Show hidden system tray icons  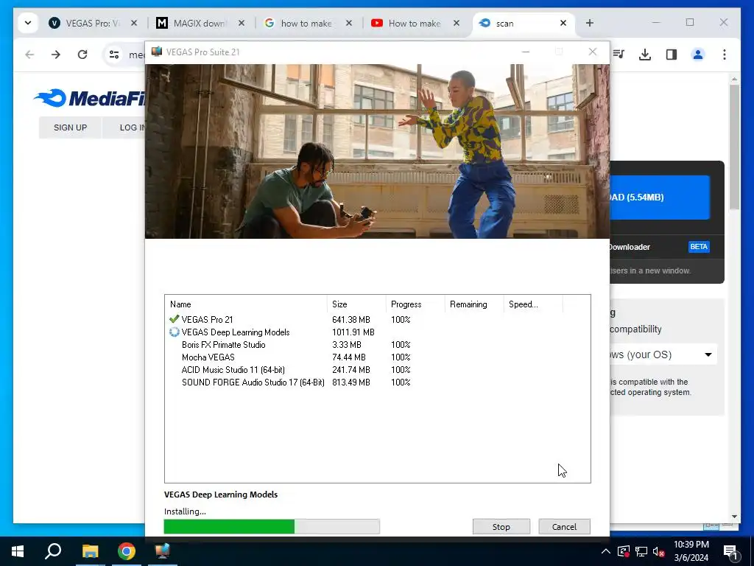pyautogui.click(x=606, y=551)
